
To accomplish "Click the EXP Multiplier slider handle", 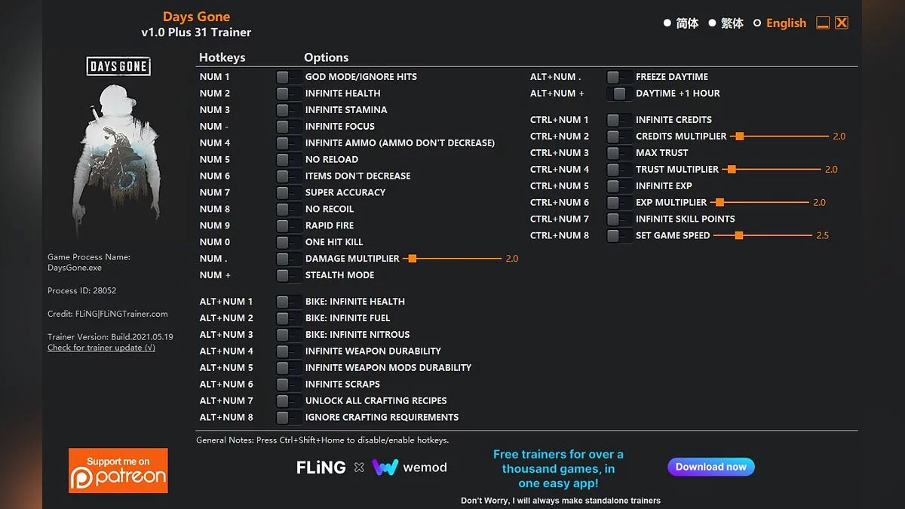I will (x=720, y=203).
